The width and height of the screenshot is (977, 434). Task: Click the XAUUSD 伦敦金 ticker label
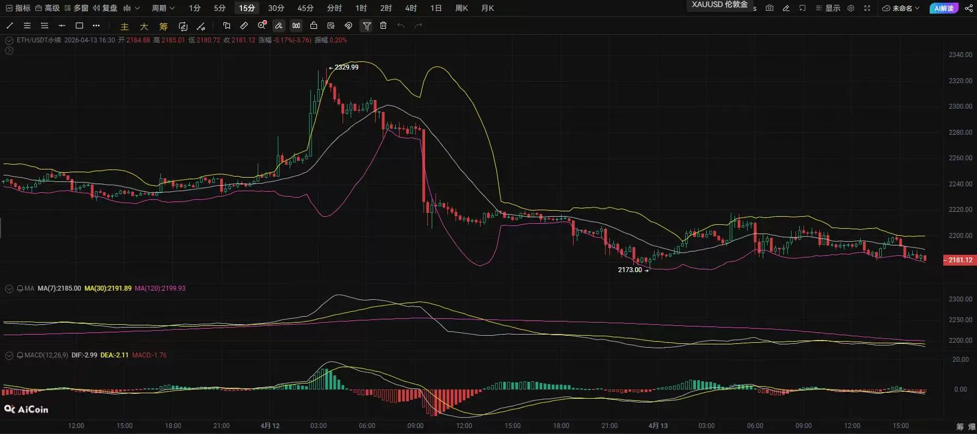[719, 4]
